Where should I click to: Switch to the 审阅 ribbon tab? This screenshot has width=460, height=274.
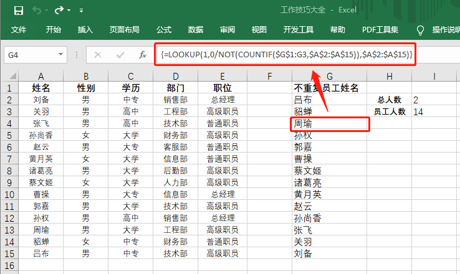pyautogui.click(x=228, y=30)
